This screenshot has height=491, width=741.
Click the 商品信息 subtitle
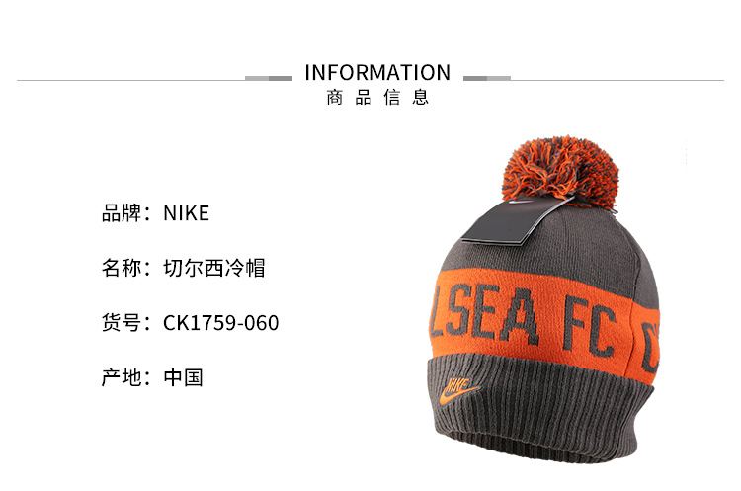click(377, 98)
